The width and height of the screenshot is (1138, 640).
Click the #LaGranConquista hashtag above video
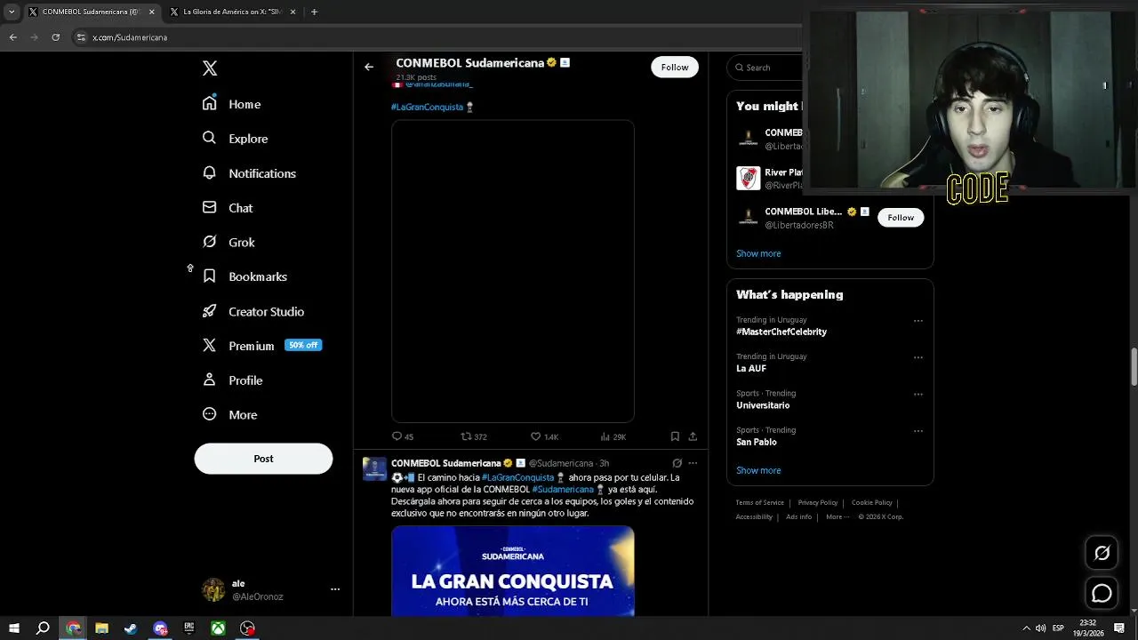point(427,107)
